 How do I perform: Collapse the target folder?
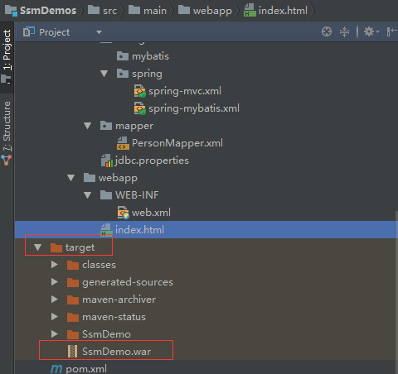(x=38, y=247)
